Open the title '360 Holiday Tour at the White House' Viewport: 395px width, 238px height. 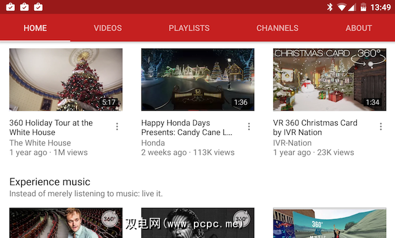51,127
